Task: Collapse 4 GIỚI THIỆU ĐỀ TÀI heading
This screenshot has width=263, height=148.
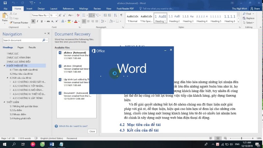Action: pyautogui.click(x=4, y=65)
